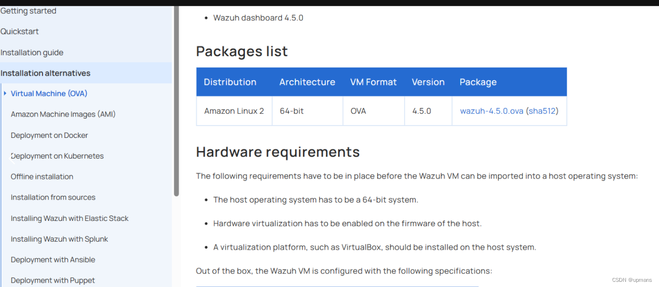Click the sidebar vertical scrollbar
Screen dimensions: 659x287
pos(176,101)
